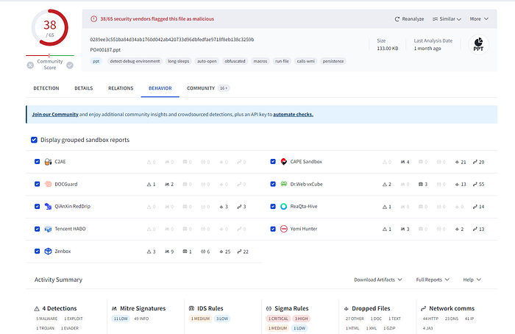Click Dr.Web vxCube network comms count 55
The image size is (515, 334).
[x=478, y=184]
